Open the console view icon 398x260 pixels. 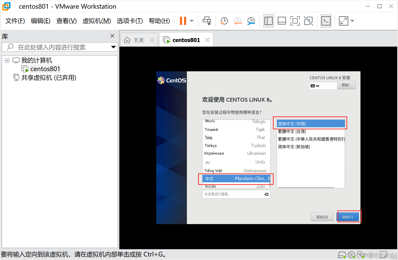[x=326, y=21]
